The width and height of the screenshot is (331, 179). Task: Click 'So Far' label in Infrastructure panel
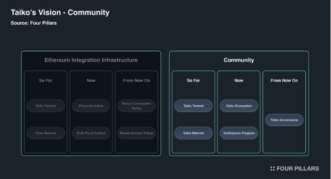pos(46,80)
